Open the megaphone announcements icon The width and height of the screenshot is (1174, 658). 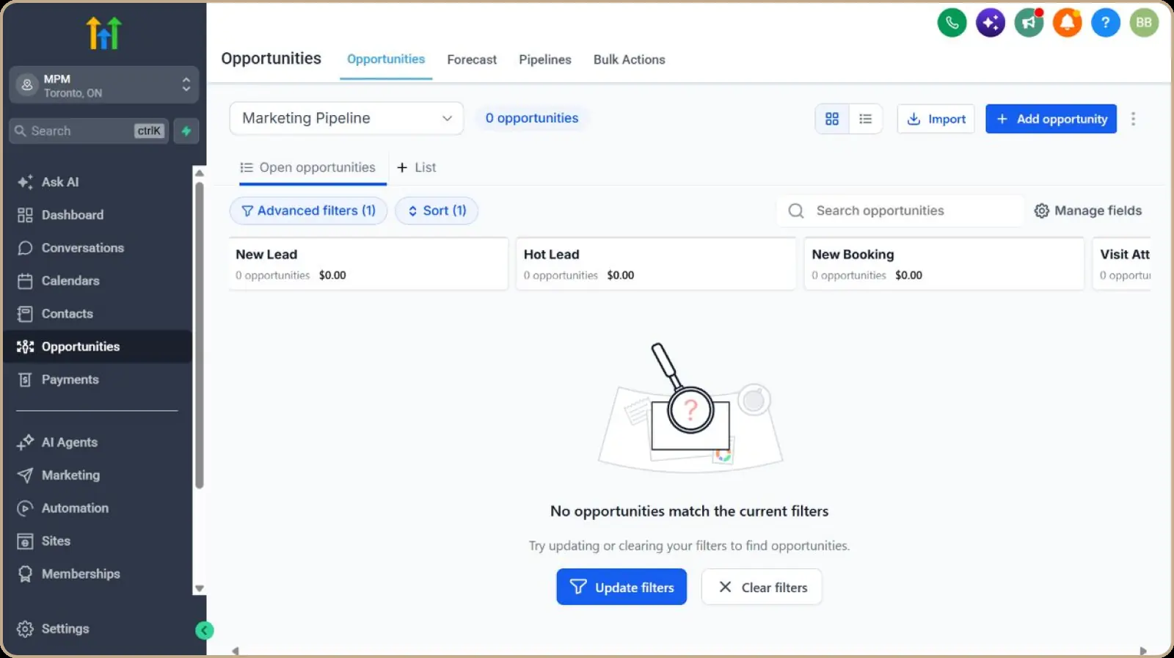click(x=1029, y=23)
